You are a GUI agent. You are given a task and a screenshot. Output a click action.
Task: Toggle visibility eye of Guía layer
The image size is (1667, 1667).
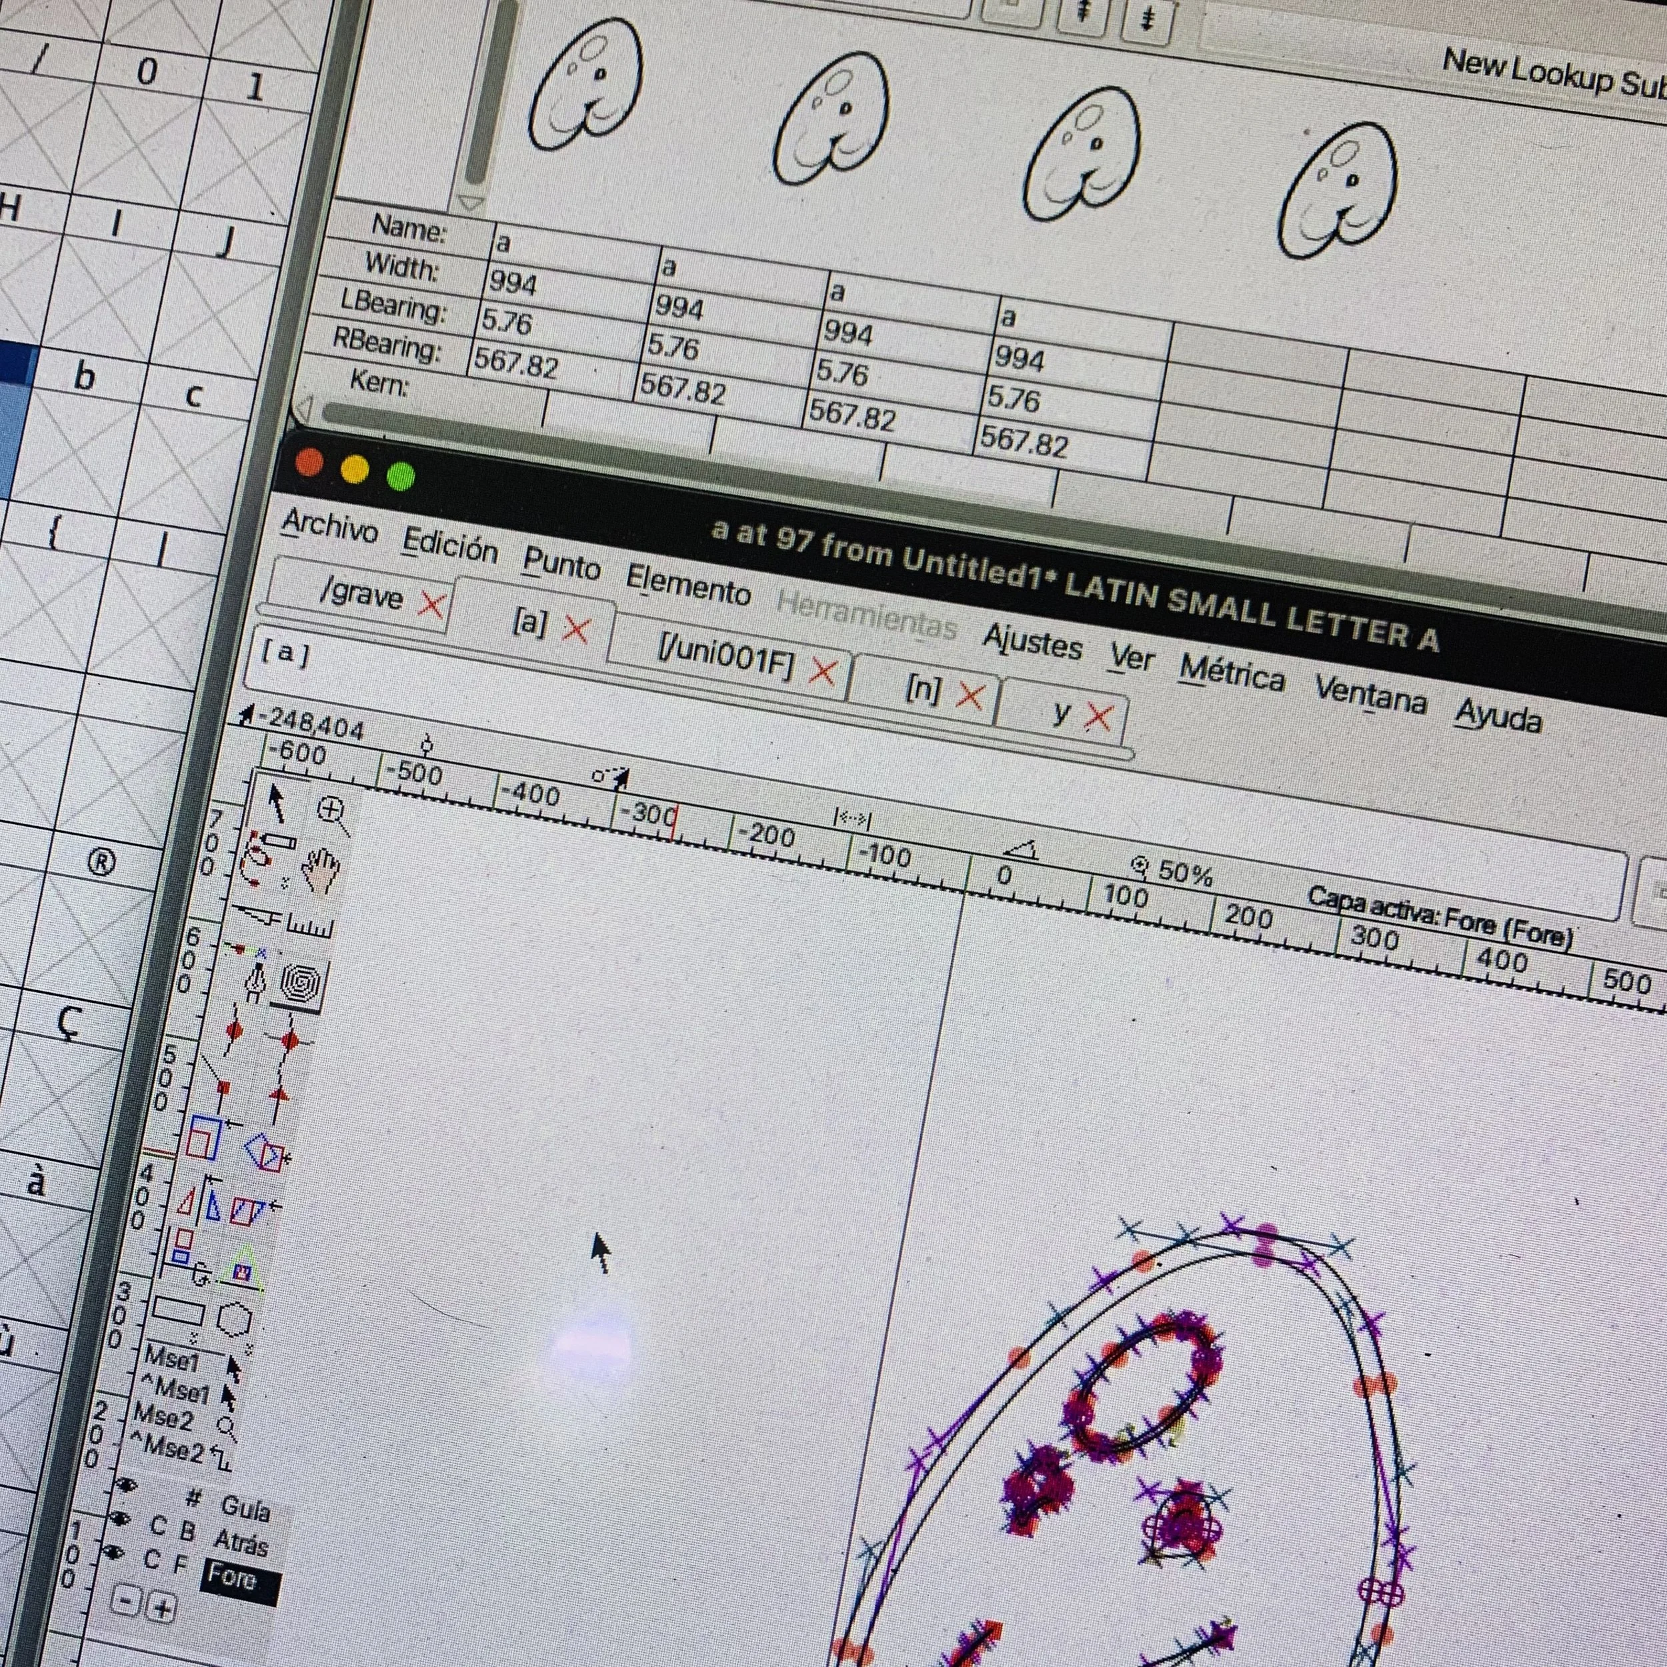pos(128,1485)
